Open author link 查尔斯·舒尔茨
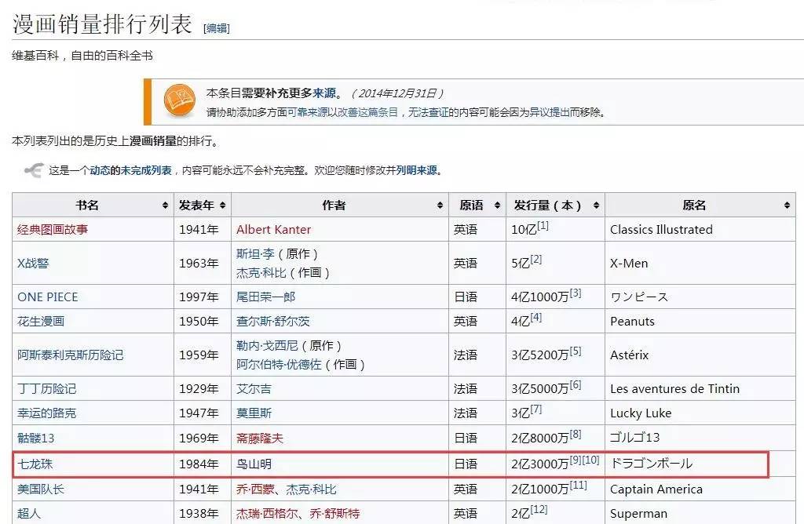The width and height of the screenshot is (804, 524). (x=272, y=321)
